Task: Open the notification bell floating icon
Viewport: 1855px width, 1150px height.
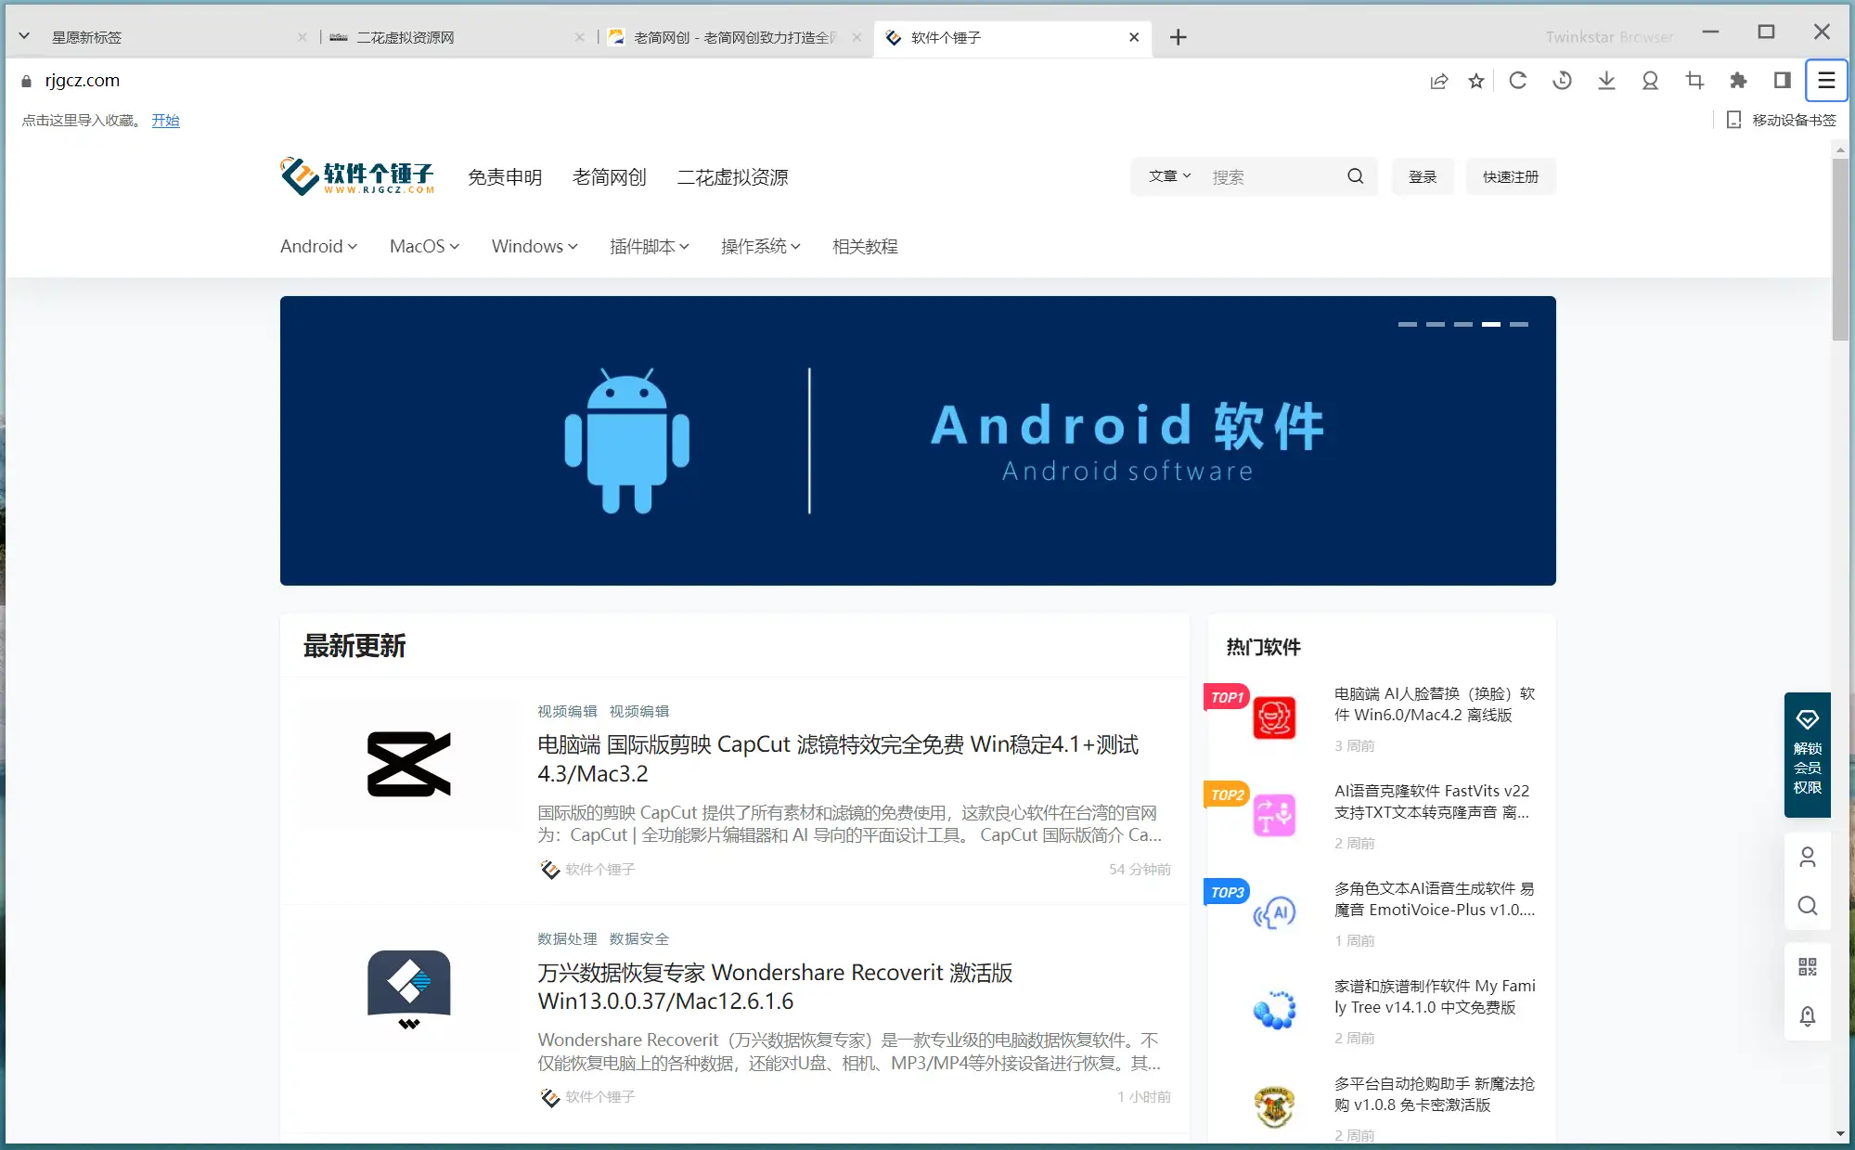Action: (1807, 1016)
